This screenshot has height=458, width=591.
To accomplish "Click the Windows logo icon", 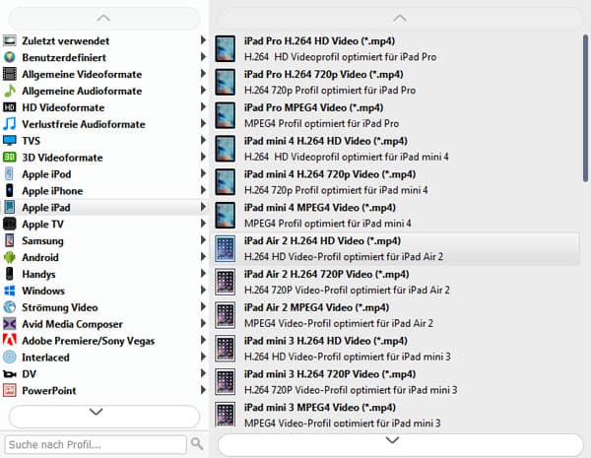I will click(x=10, y=291).
